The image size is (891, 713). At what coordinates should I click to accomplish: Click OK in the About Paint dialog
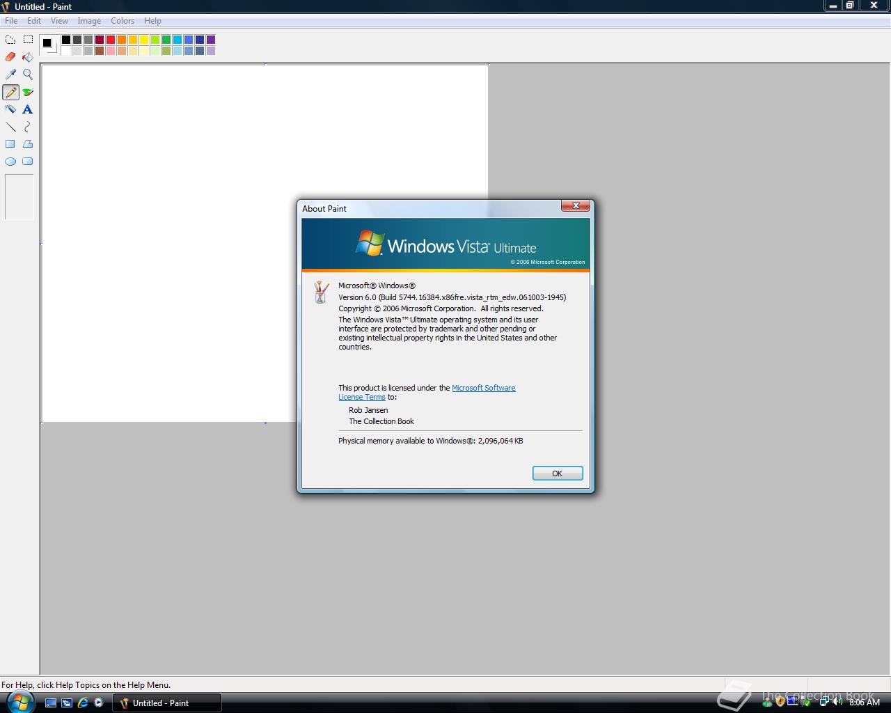point(558,473)
